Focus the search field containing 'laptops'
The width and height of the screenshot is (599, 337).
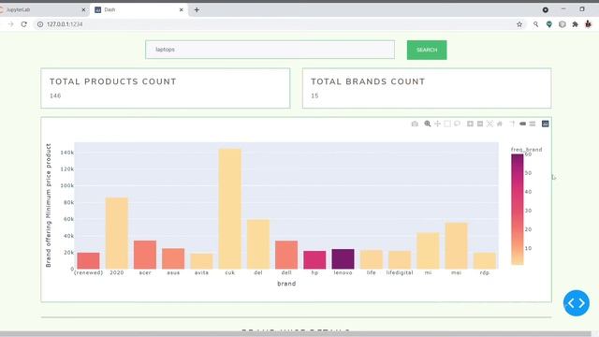pyautogui.click(x=270, y=50)
